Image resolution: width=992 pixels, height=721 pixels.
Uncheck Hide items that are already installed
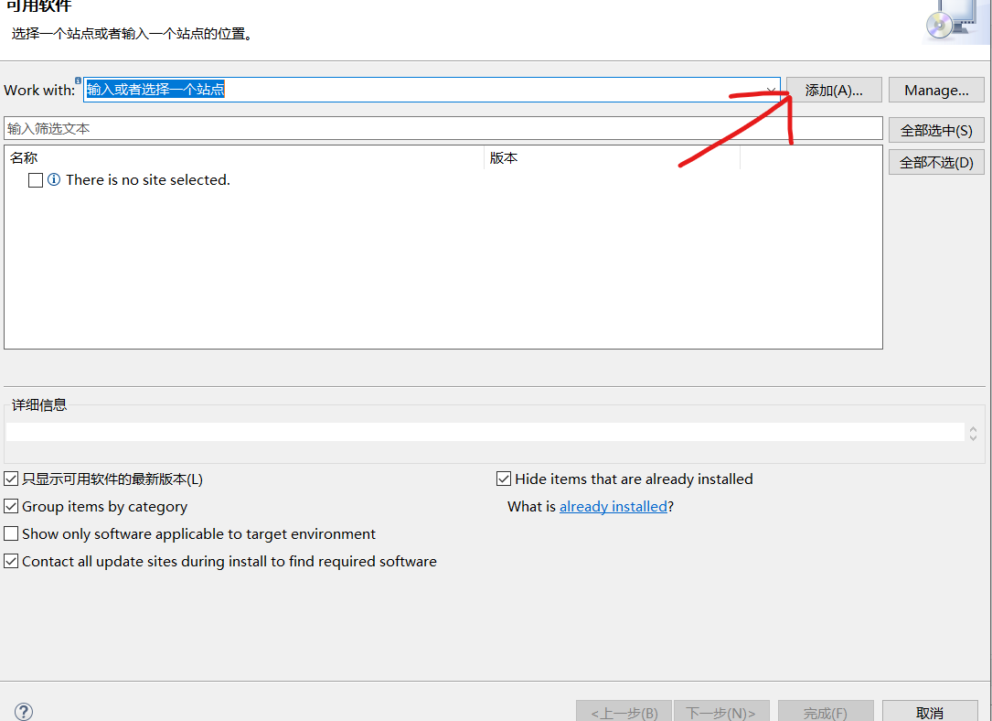[x=504, y=478]
